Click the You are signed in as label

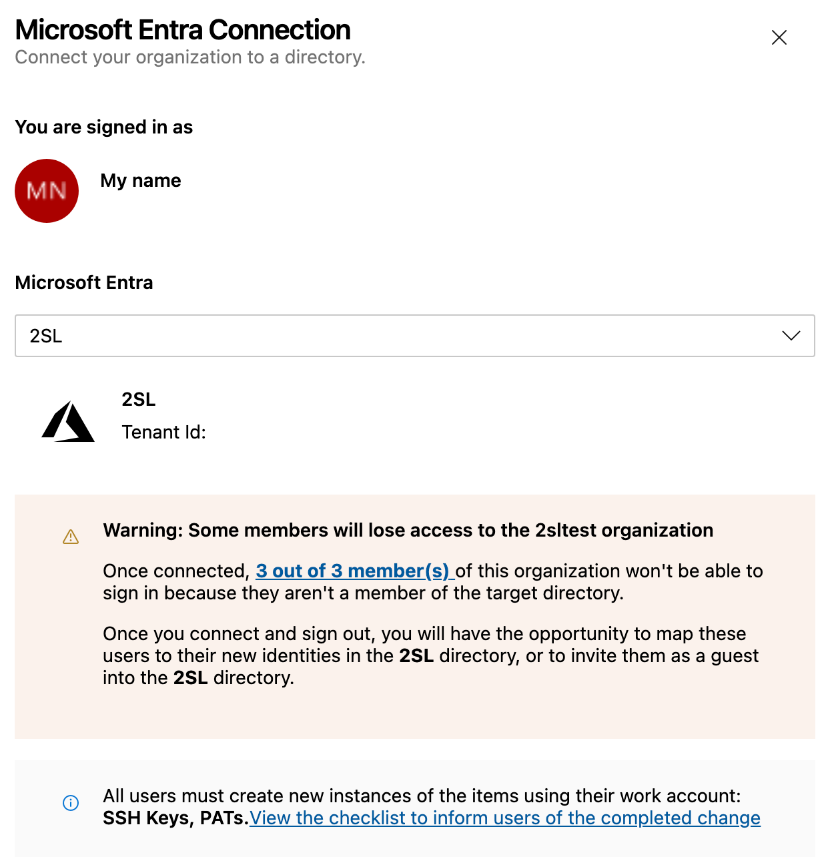(104, 127)
